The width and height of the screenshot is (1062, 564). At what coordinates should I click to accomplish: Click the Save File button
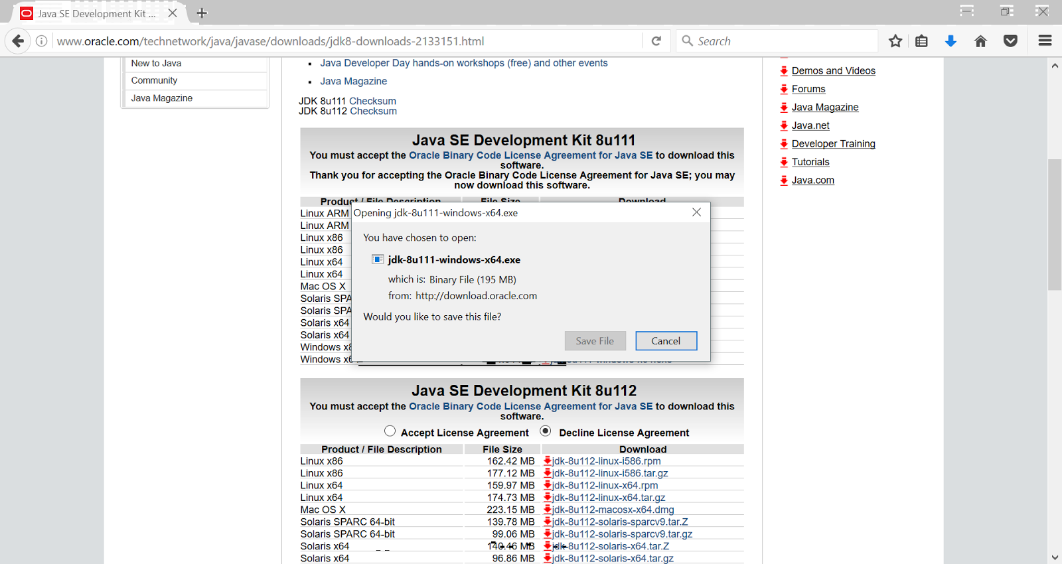[x=595, y=341]
